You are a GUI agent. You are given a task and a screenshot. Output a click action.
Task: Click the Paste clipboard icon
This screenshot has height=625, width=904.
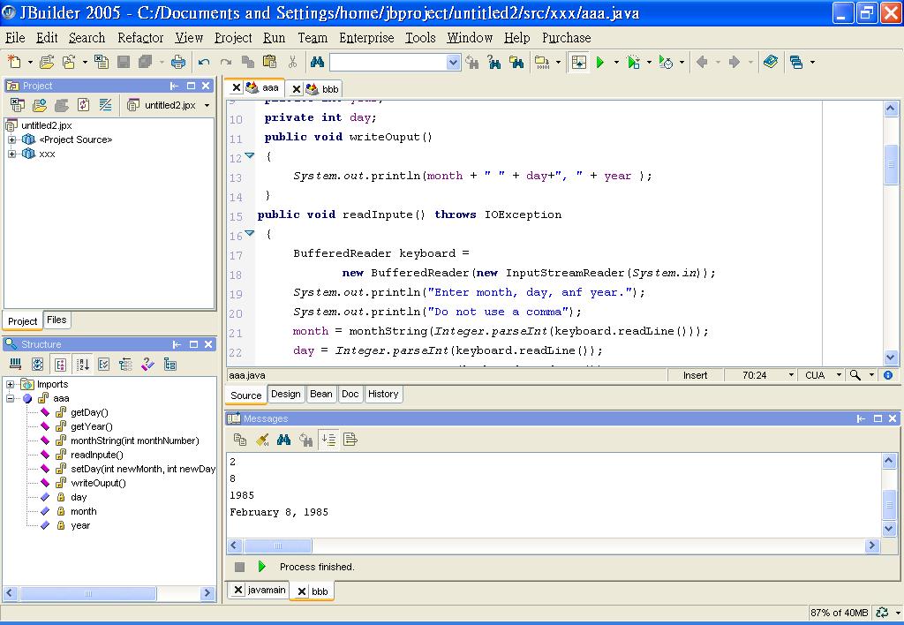270,62
